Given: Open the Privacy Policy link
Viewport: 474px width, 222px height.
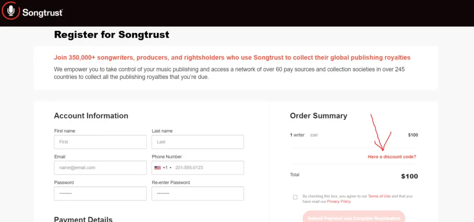Looking at the screenshot, I should tap(339, 202).
